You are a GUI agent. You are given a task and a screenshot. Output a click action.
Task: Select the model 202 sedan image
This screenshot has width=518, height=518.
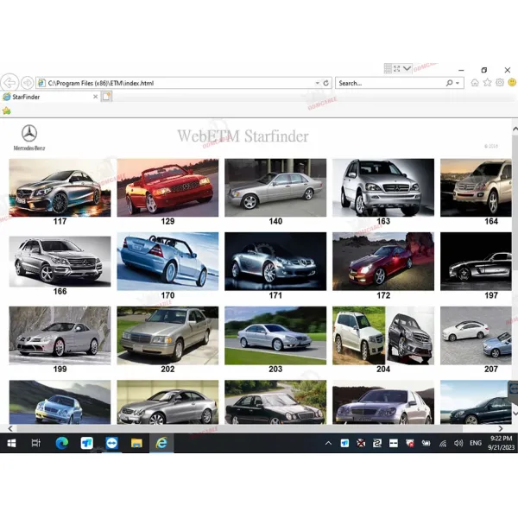pos(167,335)
